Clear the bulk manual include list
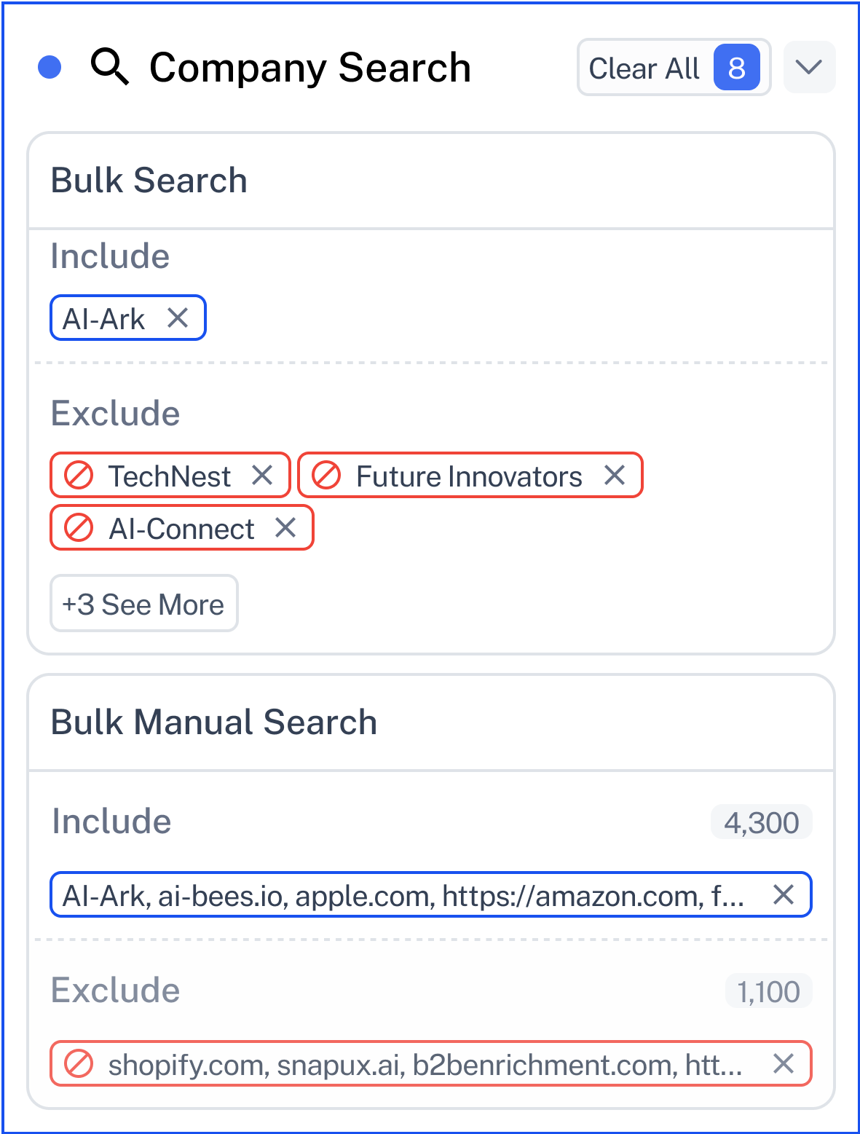The height and width of the screenshot is (1134, 860). tap(783, 894)
